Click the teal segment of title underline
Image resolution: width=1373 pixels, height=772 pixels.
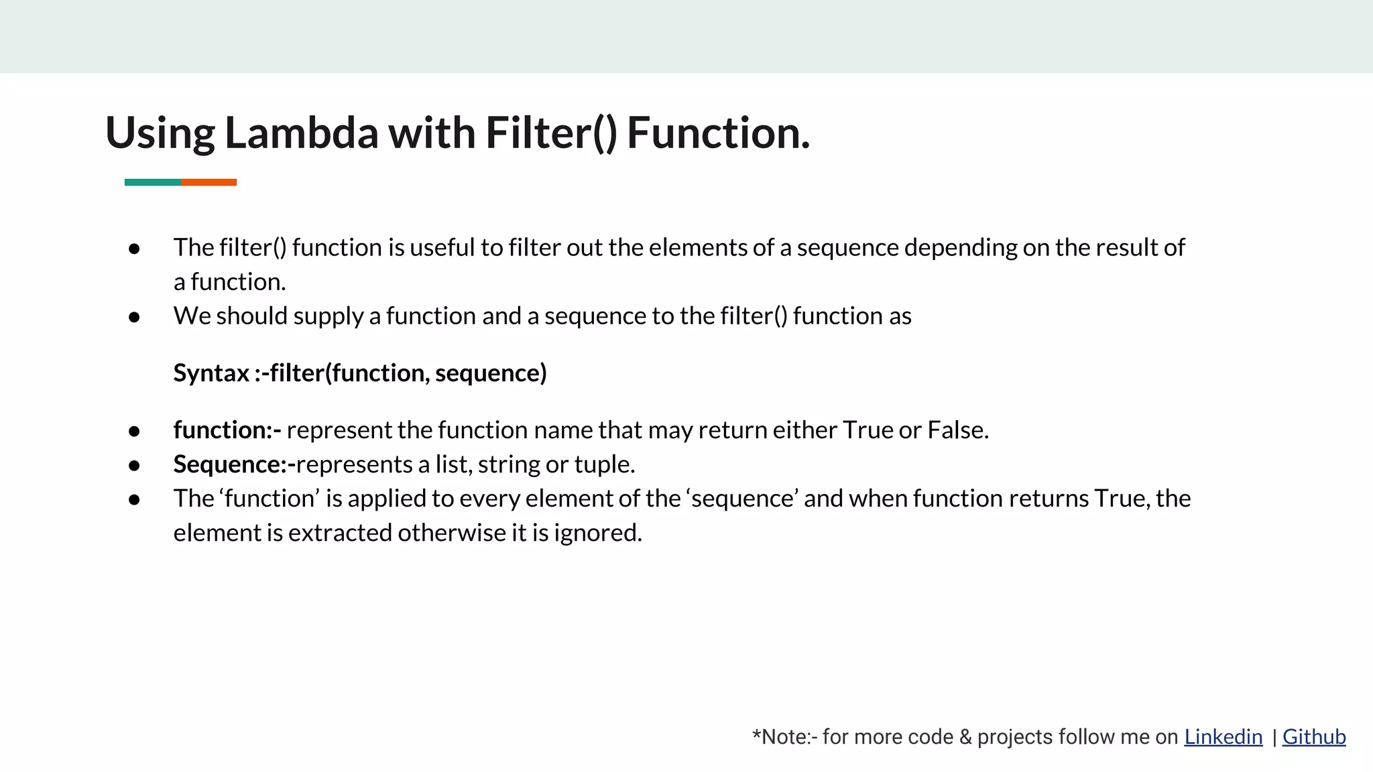pos(152,182)
